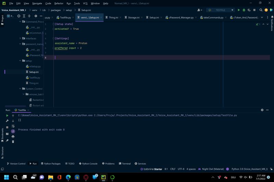
Task: Open the Project view selector dropdown
Action: [10, 16]
